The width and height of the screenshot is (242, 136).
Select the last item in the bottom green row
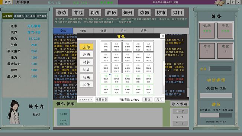pyautogui.click(x=149, y=90)
